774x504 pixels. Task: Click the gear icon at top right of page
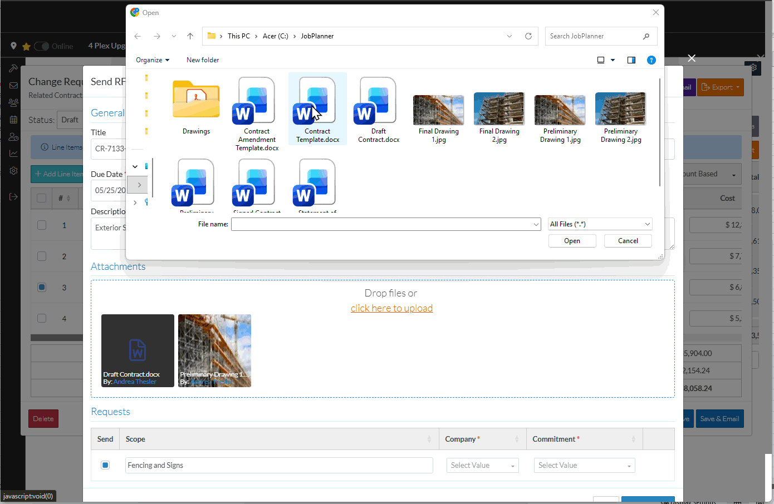pos(753,68)
